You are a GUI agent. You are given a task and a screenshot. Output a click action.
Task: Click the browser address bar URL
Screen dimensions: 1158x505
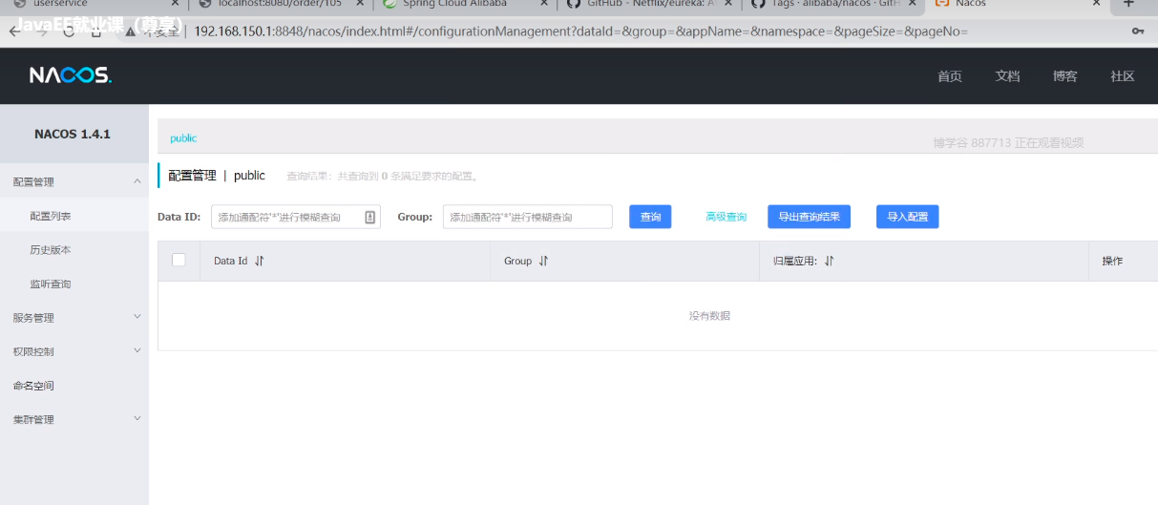(x=580, y=32)
